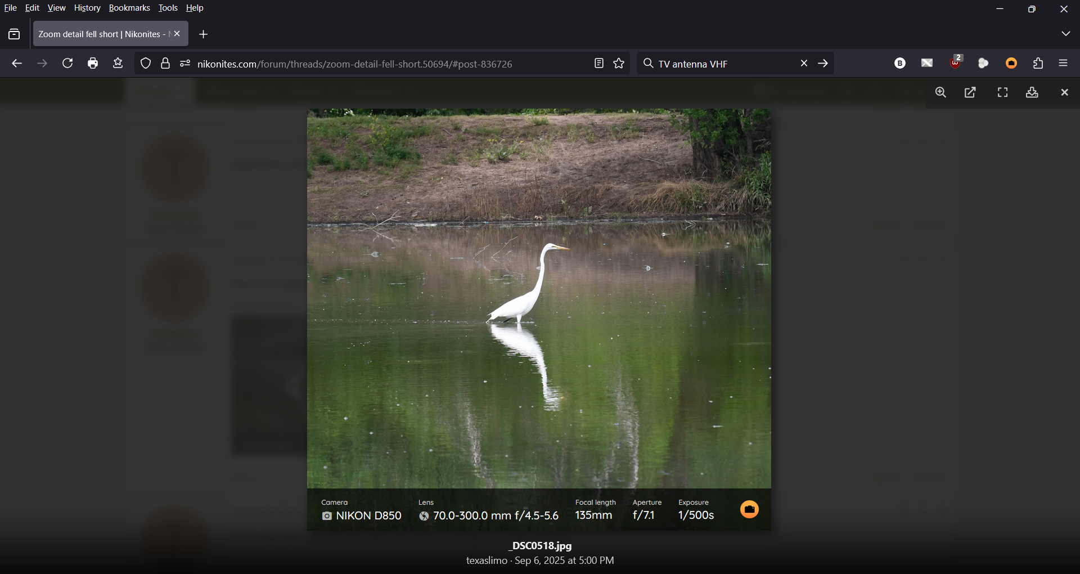Zoom into the lightbox photo with magnifier icon
This screenshot has width=1080, height=574.
[x=940, y=93]
